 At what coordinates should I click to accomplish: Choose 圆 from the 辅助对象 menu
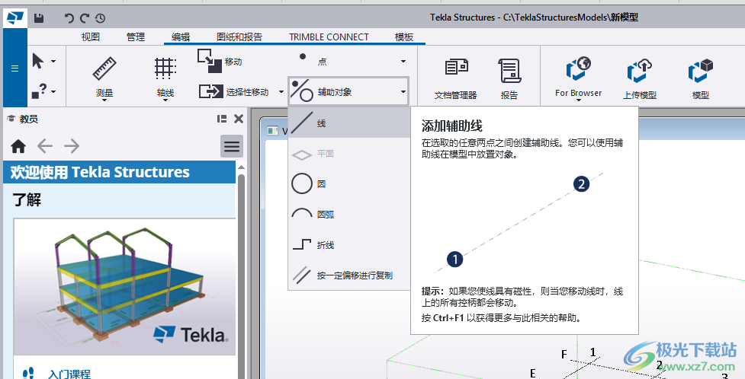349,184
